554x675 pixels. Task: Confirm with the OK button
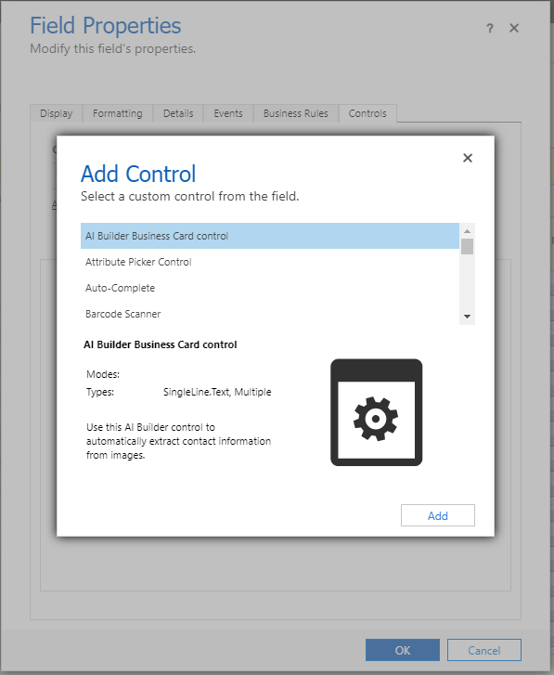coord(403,650)
